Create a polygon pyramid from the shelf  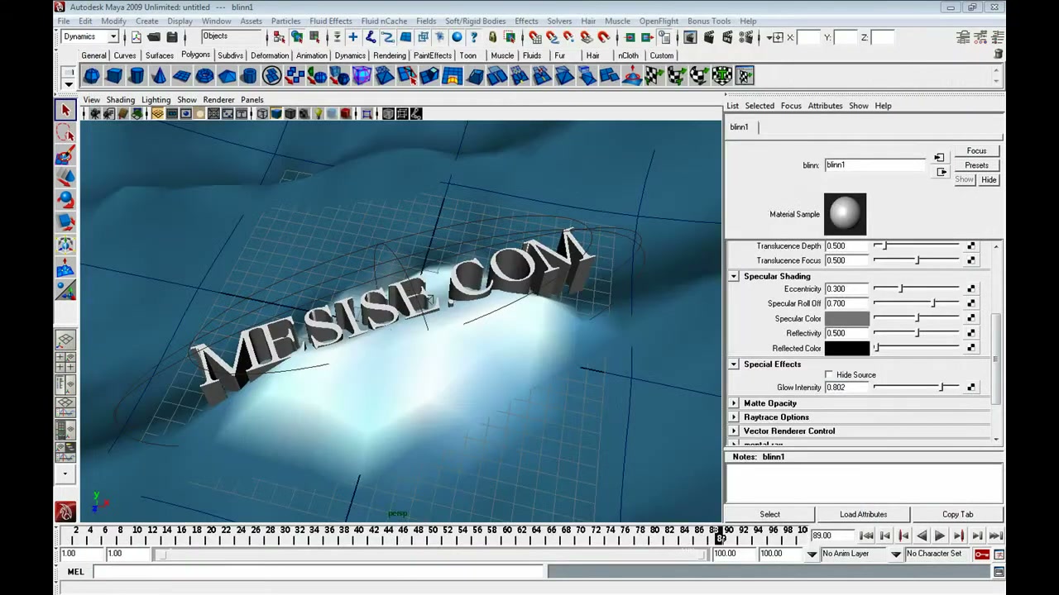(x=227, y=76)
